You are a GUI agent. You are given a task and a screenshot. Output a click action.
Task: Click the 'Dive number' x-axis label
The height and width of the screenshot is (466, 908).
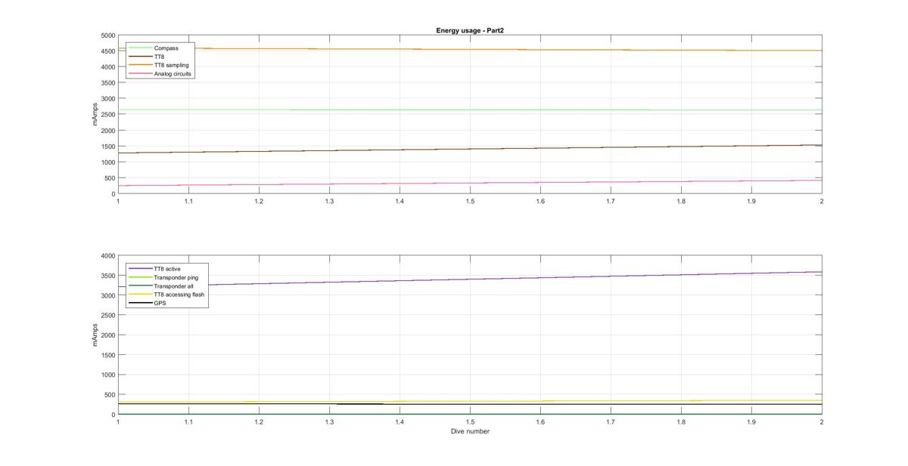tap(470, 431)
